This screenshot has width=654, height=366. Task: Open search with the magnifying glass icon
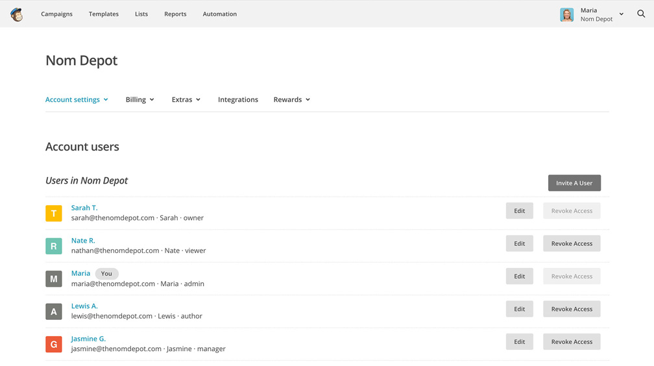pos(641,14)
